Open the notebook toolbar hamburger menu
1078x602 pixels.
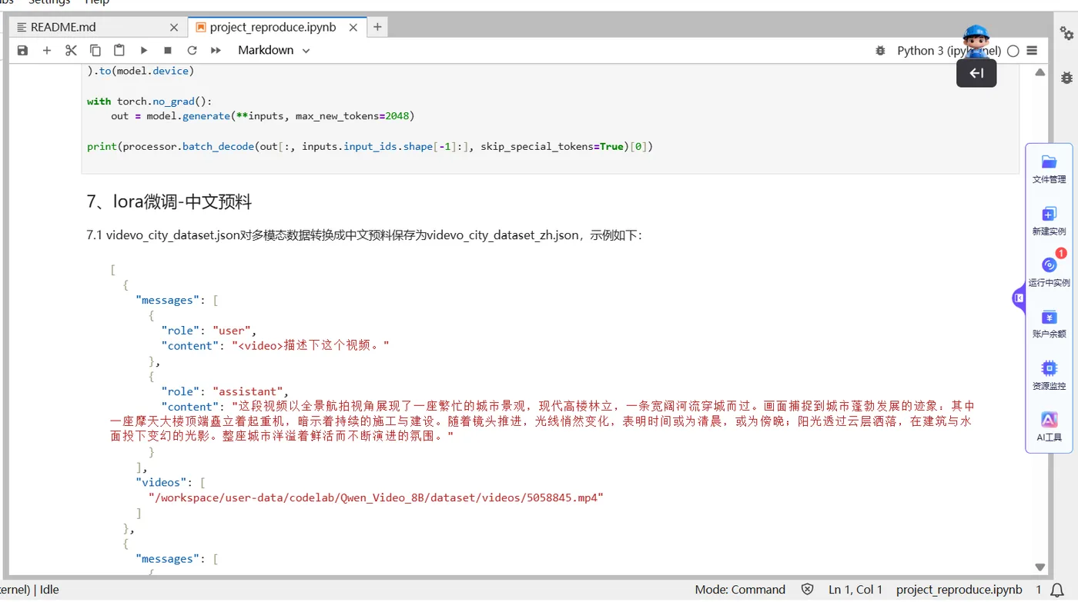click(x=1033, y=51)
